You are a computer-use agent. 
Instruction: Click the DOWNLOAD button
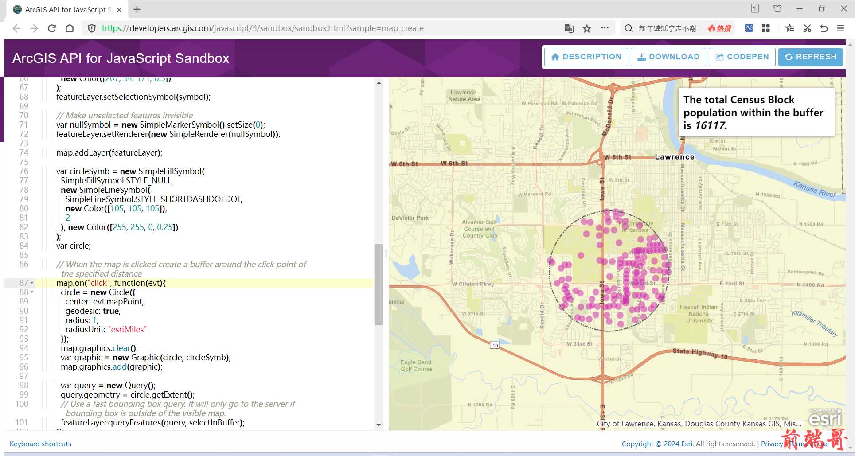click(x=668, y=57)
